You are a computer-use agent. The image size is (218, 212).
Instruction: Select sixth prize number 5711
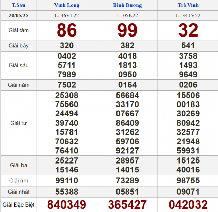tap(67, 65)
